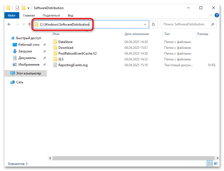Click the pin icon next to Изображения
224x171 pixels.
45,65
